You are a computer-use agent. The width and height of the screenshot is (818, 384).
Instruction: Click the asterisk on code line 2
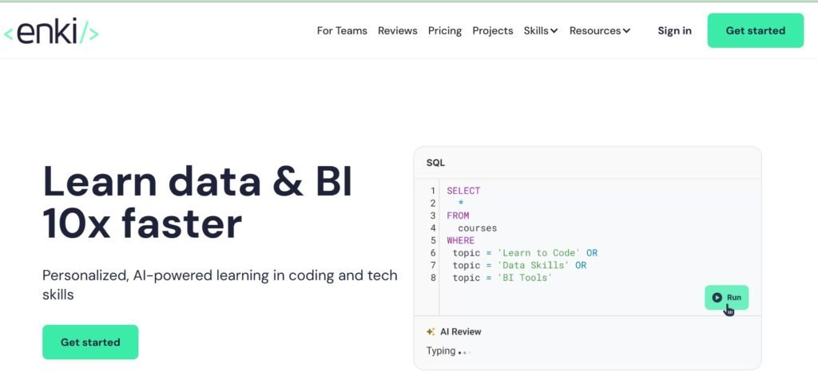(x=461, y=204)
